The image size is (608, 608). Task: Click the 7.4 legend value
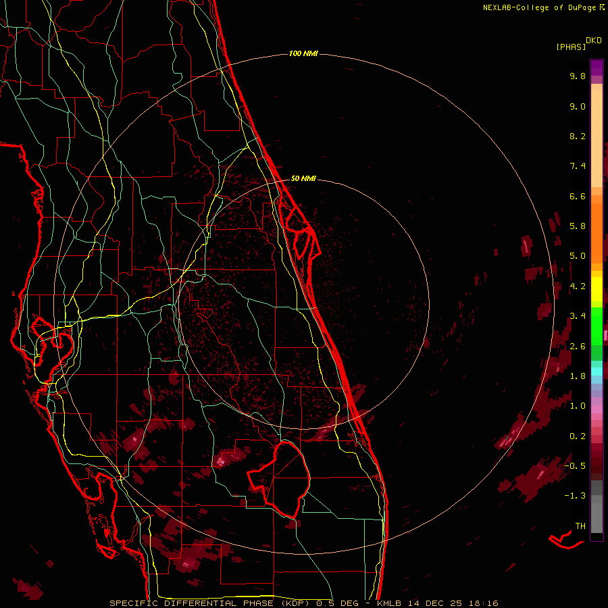pyautogui.click(x=578, y=166)
